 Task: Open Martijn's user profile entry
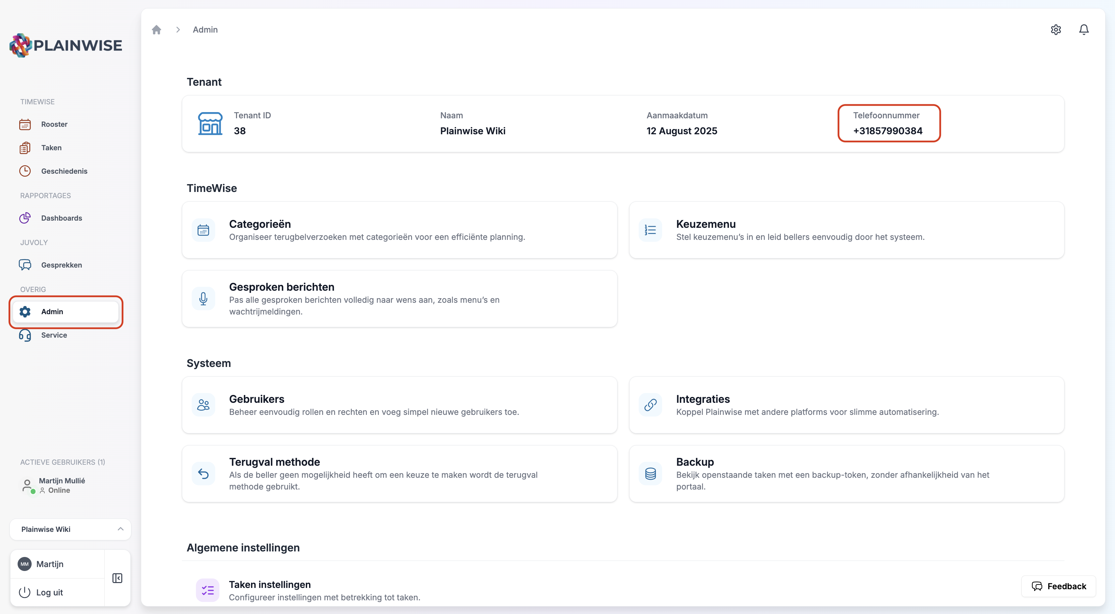(50, 564)
